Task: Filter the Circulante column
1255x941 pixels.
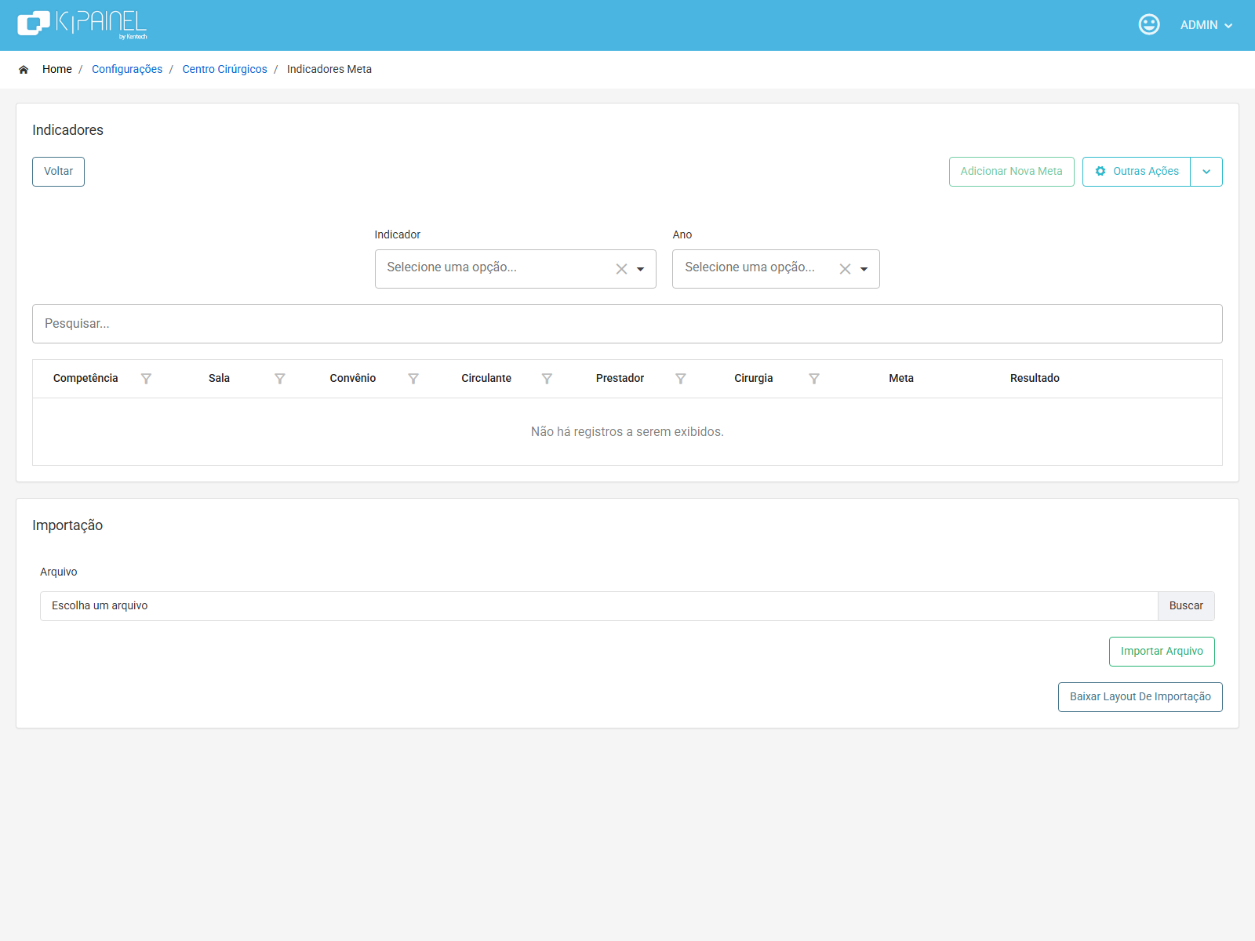Action: click(x=547, y=379)
